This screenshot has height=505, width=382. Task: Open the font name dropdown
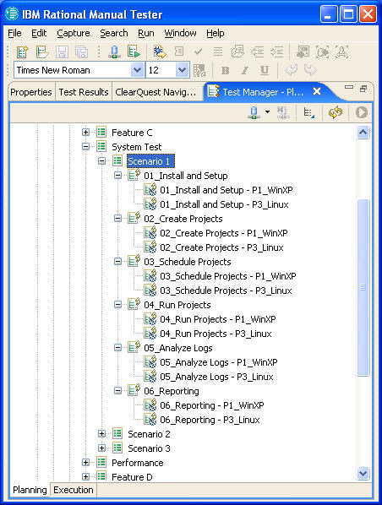point(137,70)
